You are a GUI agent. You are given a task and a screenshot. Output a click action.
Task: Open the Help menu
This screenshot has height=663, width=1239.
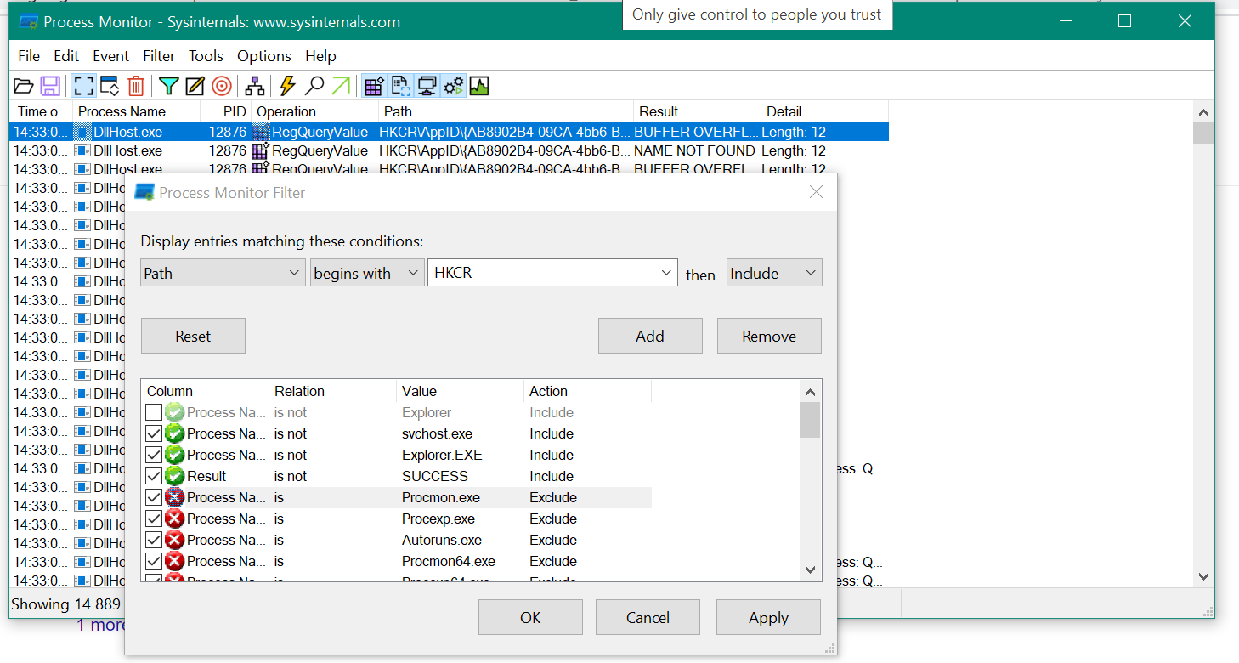(x=321, y=56)
